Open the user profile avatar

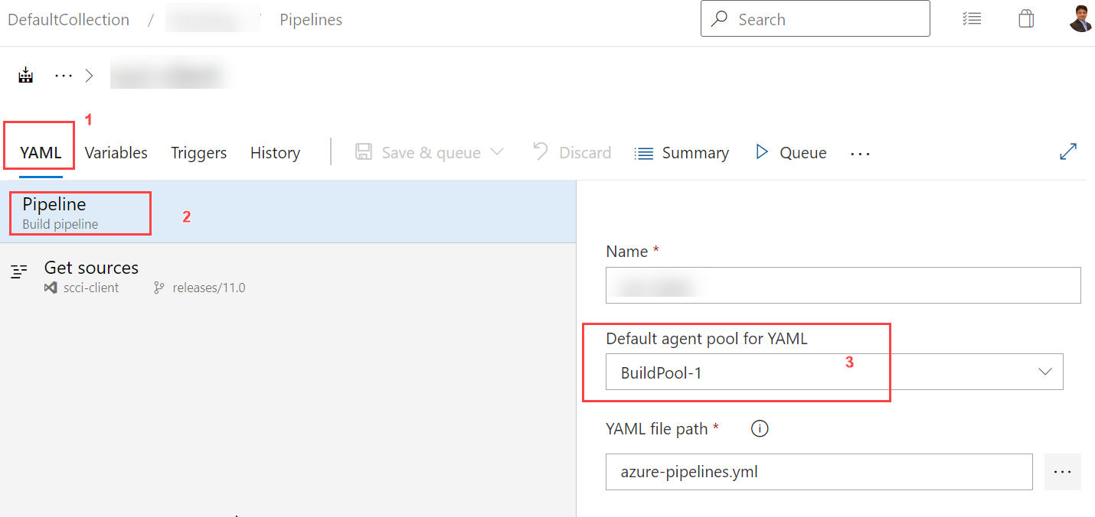point(1080,18)
